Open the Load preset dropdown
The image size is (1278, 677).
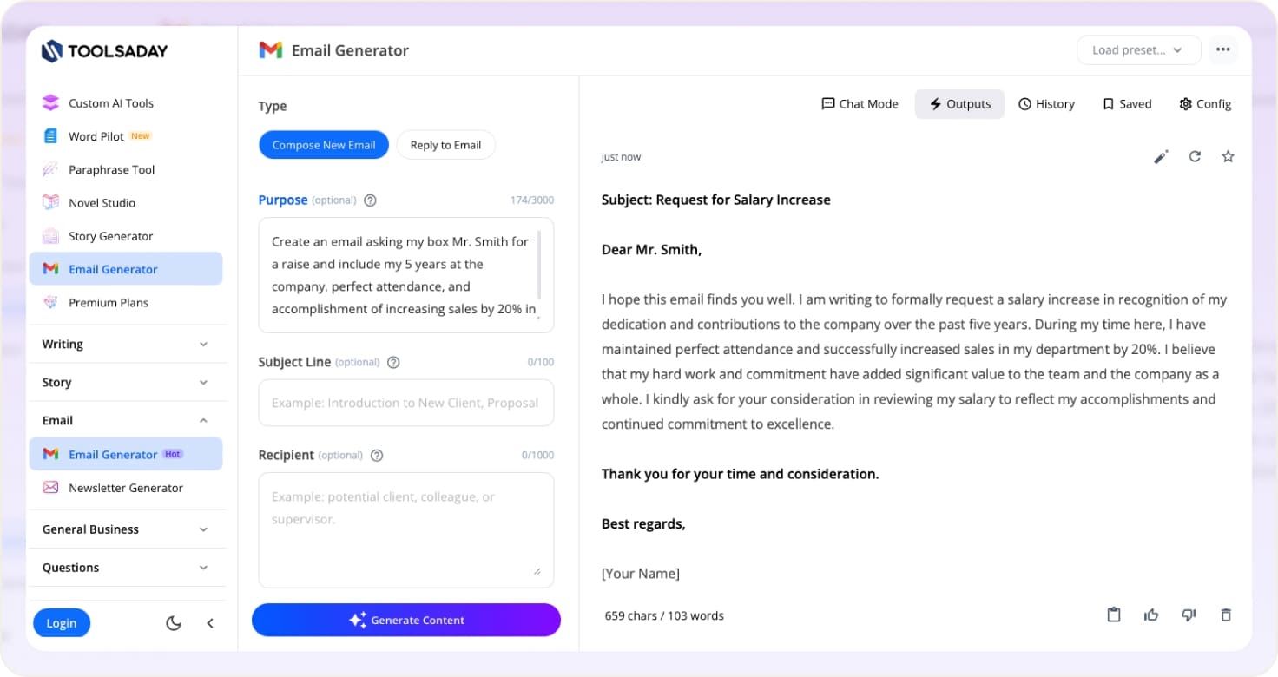tap(1137, 49)
